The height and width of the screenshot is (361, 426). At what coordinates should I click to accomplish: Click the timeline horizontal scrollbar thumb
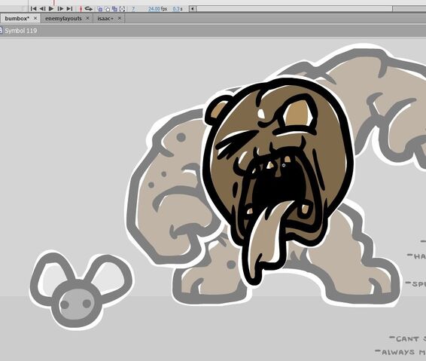[x=295, y=9]
